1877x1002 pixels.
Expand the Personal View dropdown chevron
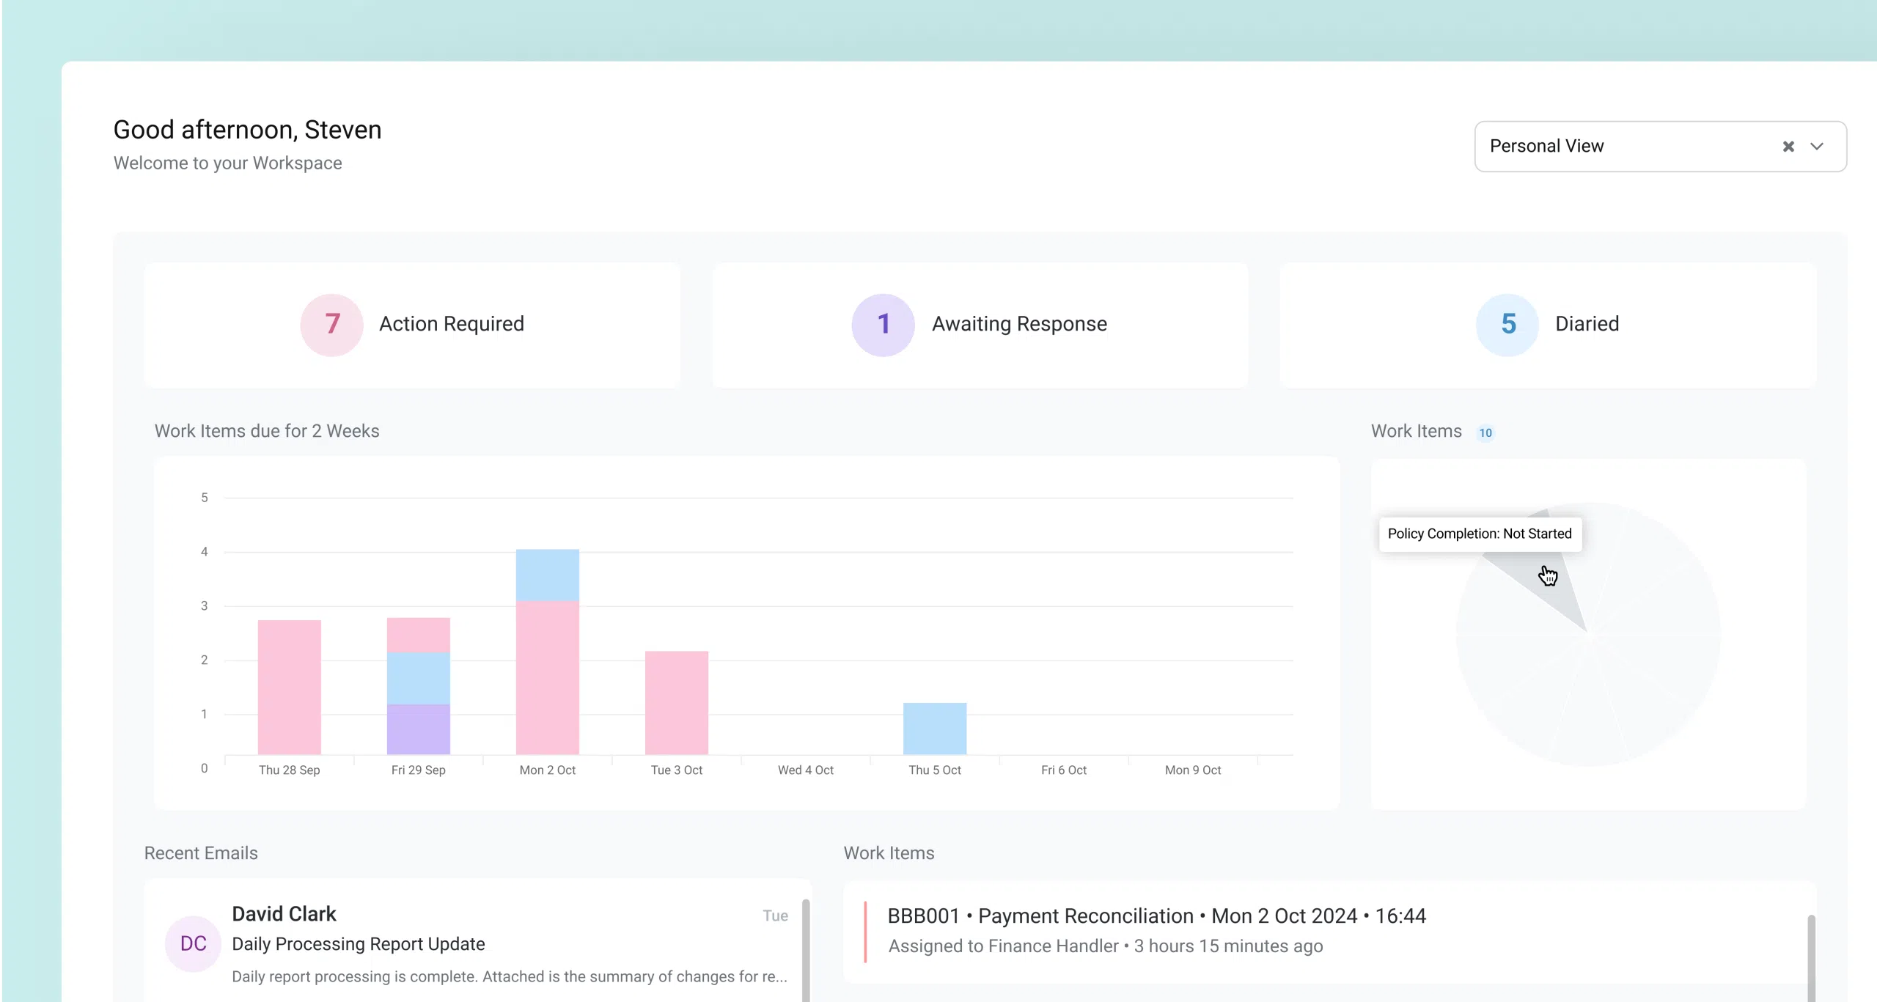pos(1817,147)
